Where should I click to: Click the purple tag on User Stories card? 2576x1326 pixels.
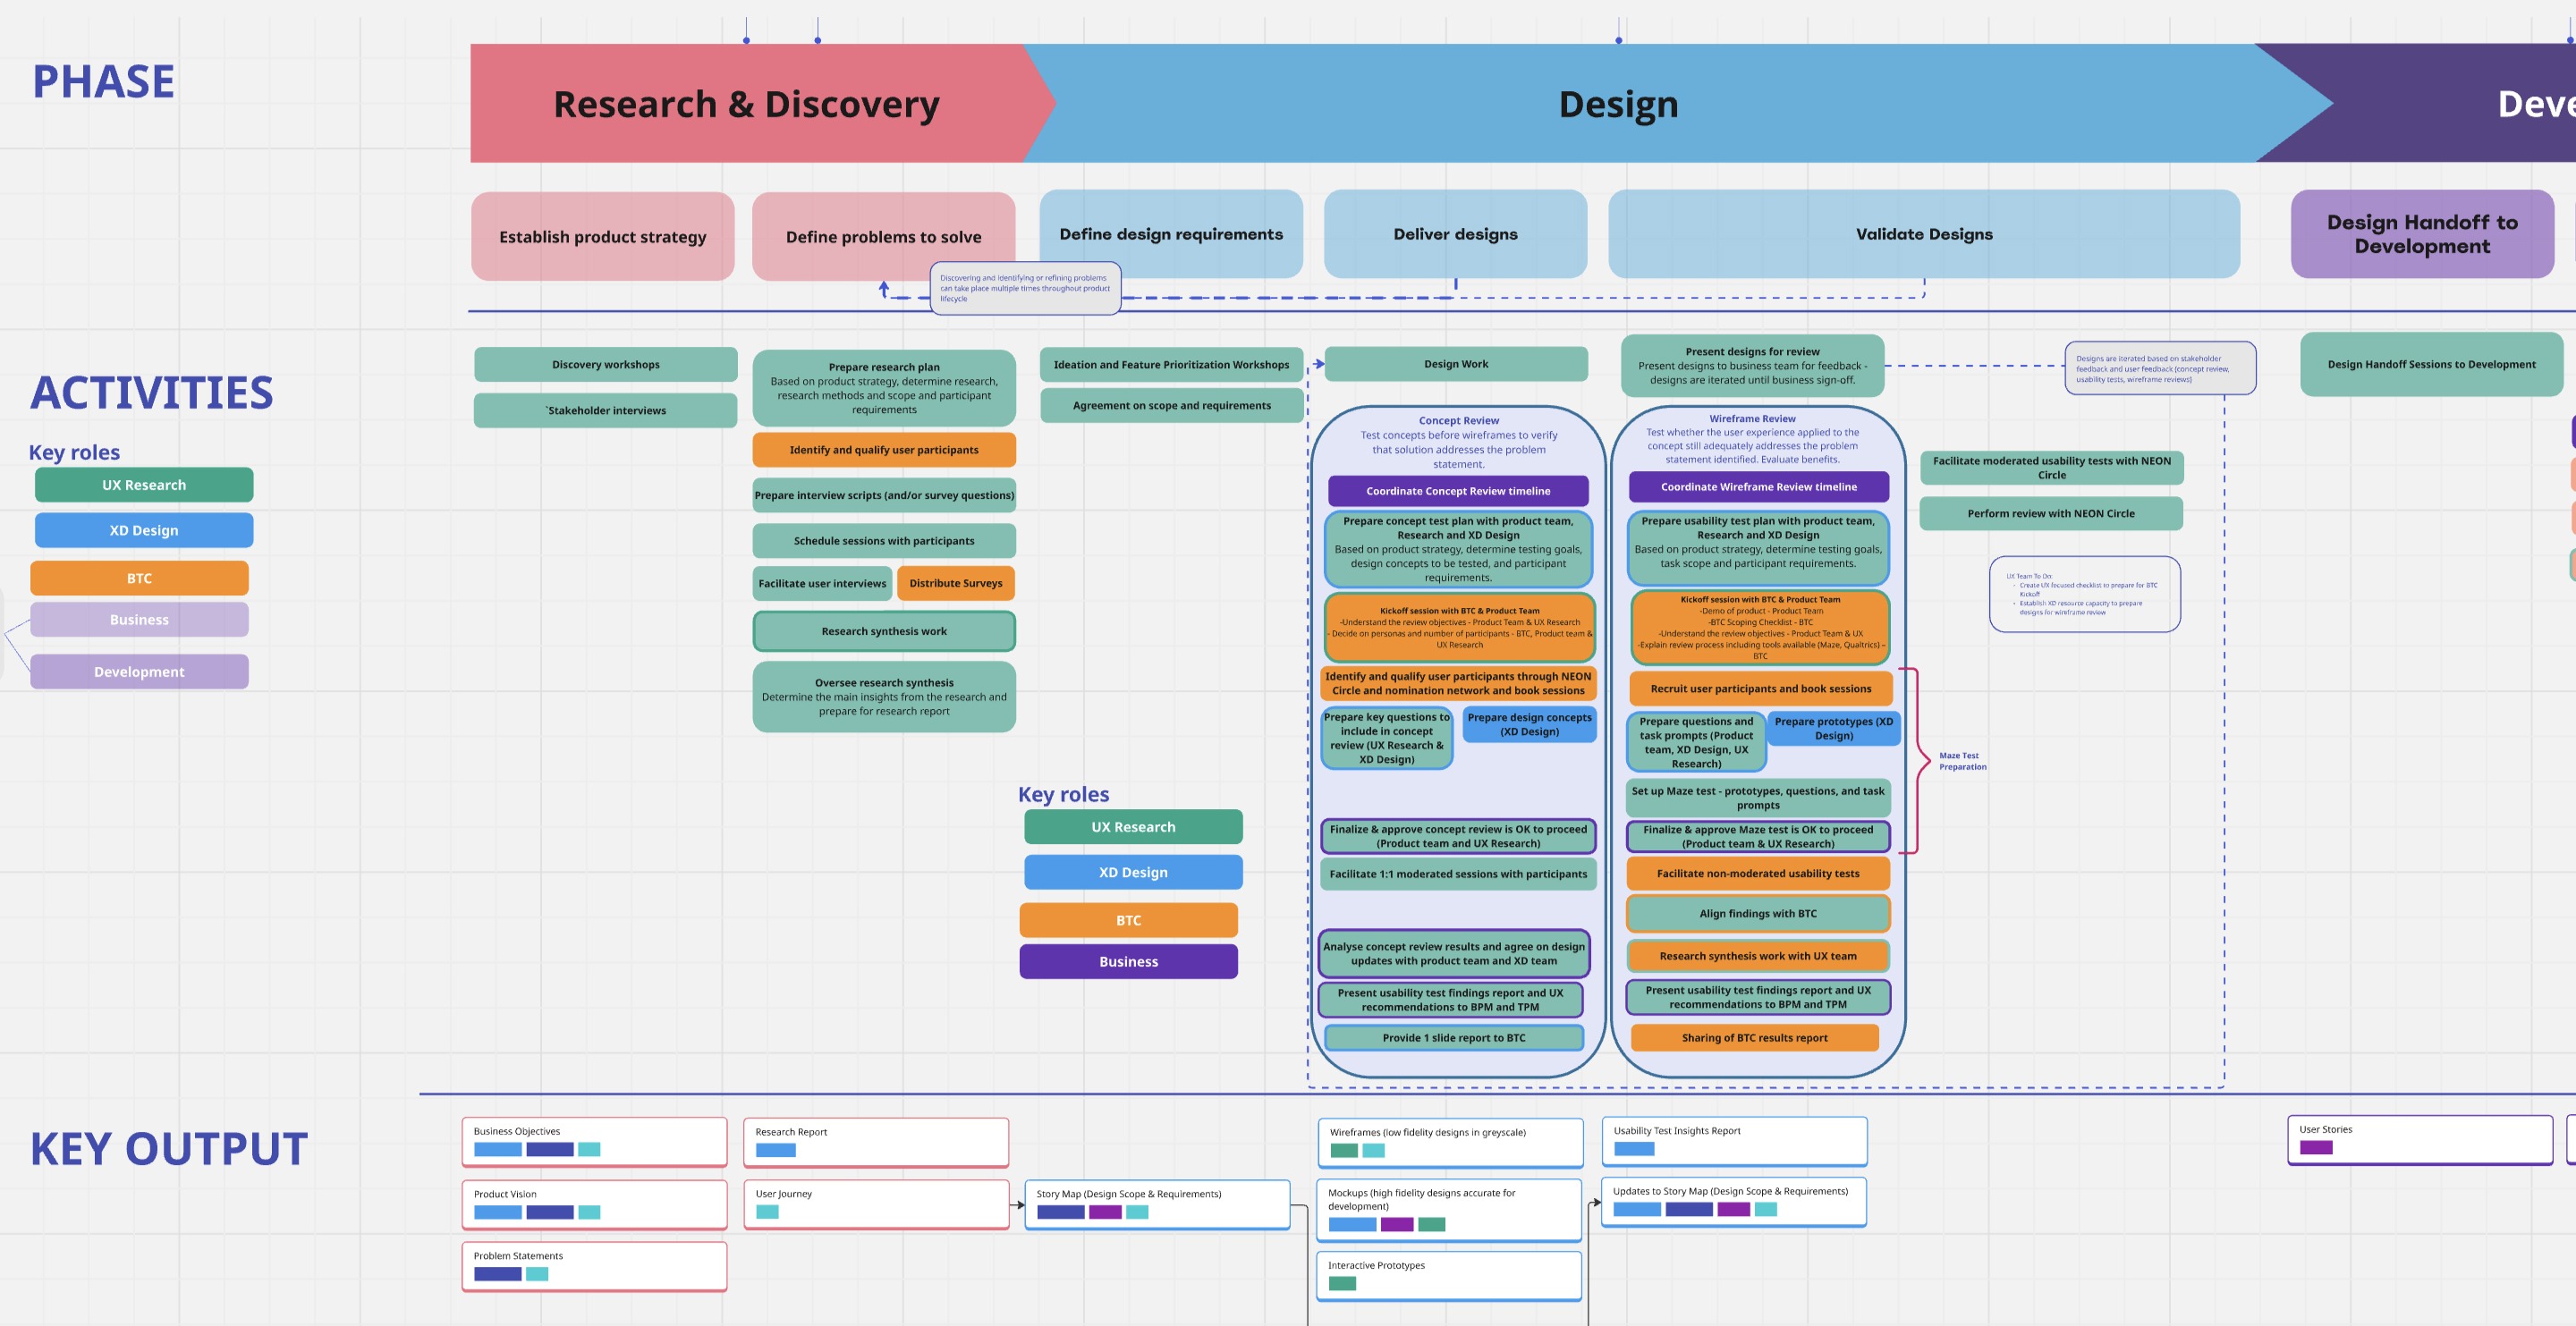click(2315, 1148)
